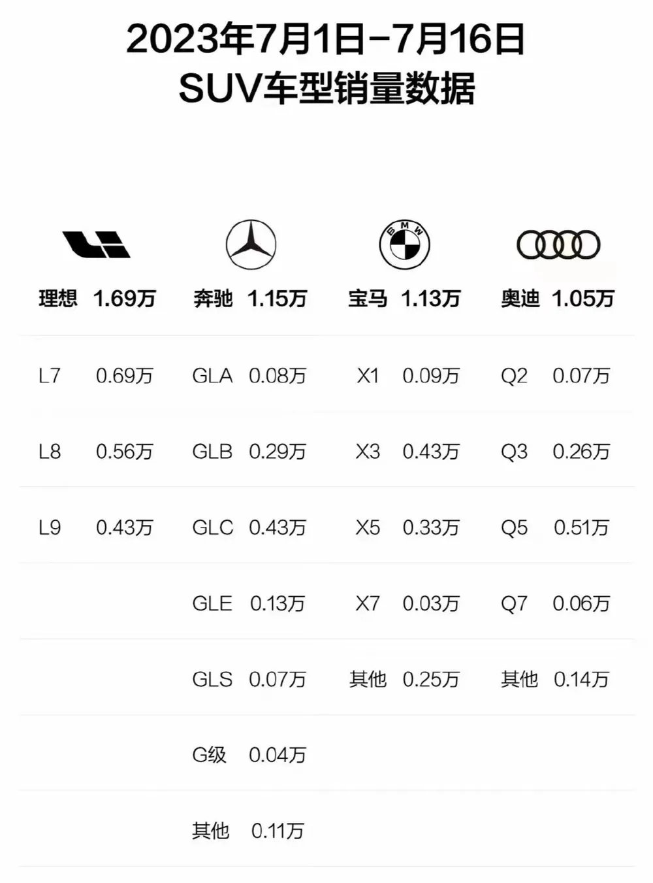Click the L7 0.69万 entry
Image resolution: width=653 pixels, height=883 pixels.
(96, 376)
